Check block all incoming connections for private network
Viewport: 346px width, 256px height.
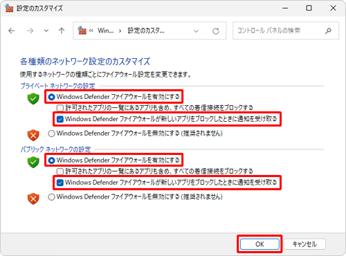pyautogui.click(x=155, y=107)
